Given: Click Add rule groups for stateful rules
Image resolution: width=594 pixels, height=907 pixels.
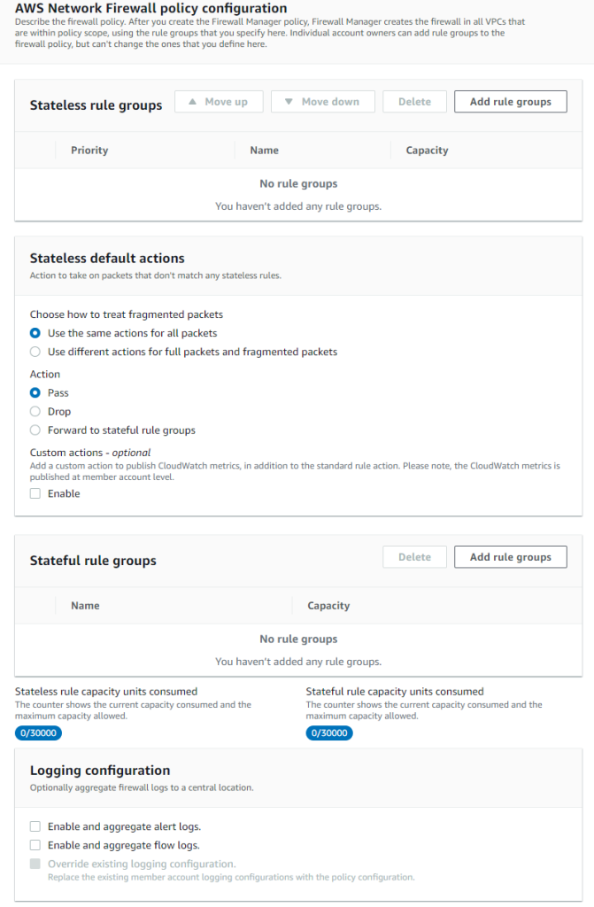Looking at the screenshot, I should 510,556.
